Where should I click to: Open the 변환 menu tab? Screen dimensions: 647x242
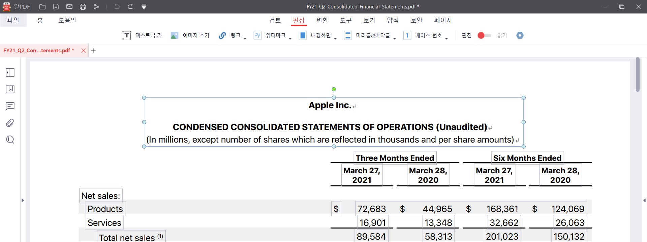[x=322, y=20]
